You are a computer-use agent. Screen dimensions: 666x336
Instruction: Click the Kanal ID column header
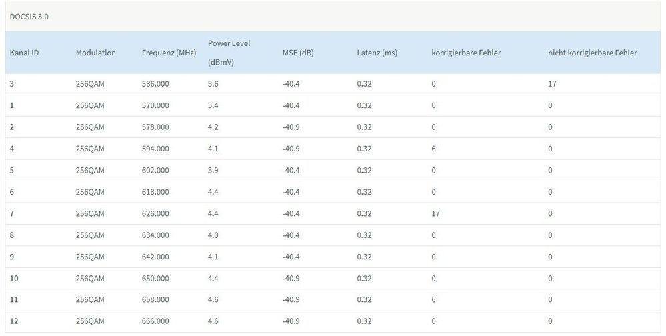24,53
